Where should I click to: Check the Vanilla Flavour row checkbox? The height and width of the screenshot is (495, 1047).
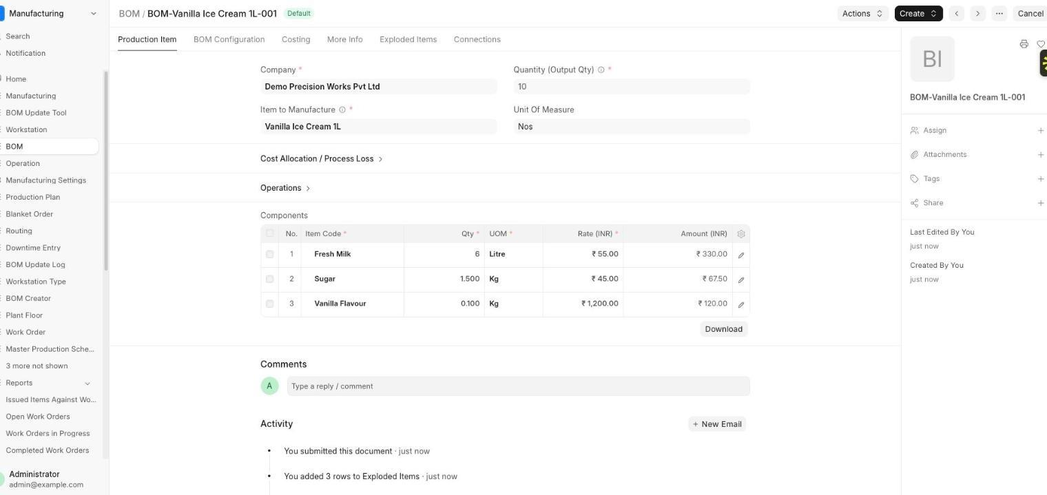pos(269,304)
